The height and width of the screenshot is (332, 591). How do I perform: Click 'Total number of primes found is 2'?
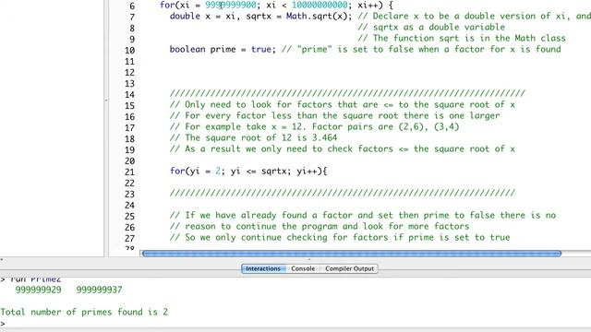click(x=84, y=312)
